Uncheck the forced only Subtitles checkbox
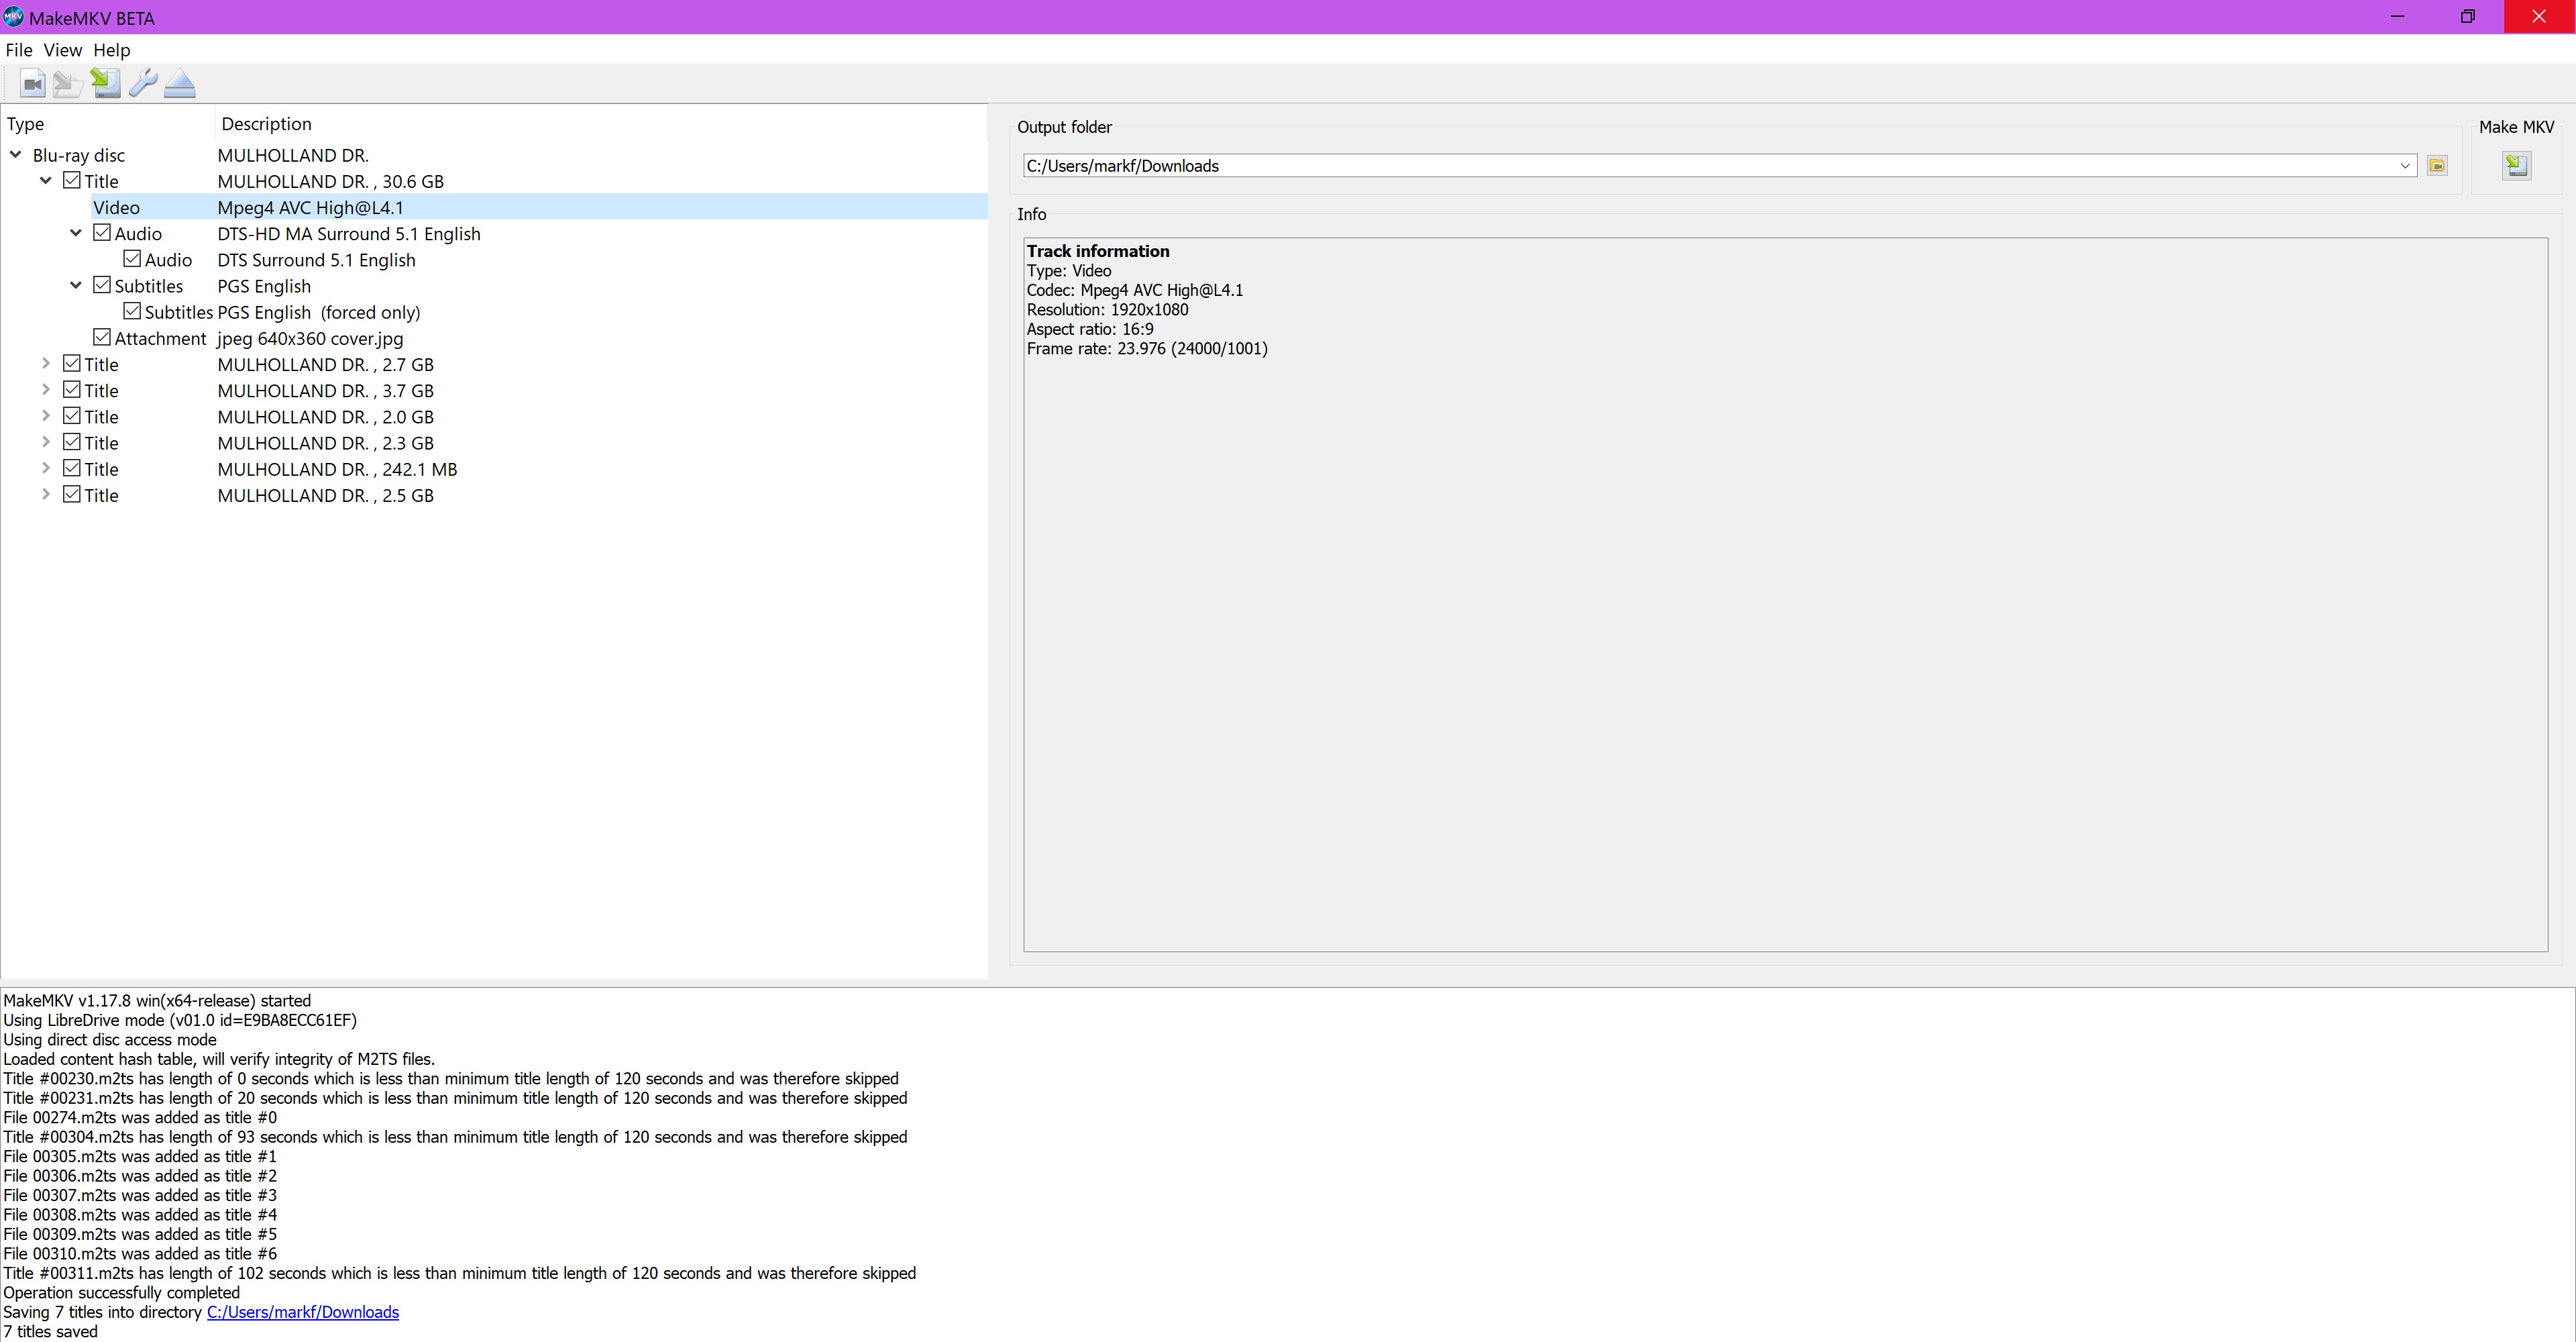This screenshot has height=1342, width=2576. click(x=132, y=311)
